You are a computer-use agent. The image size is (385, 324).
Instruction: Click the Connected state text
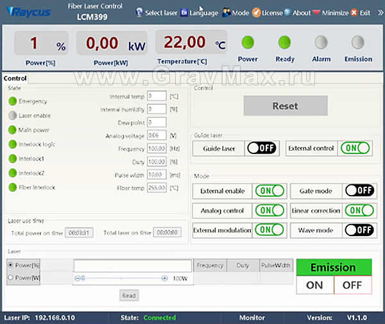[x=160, y=318]
